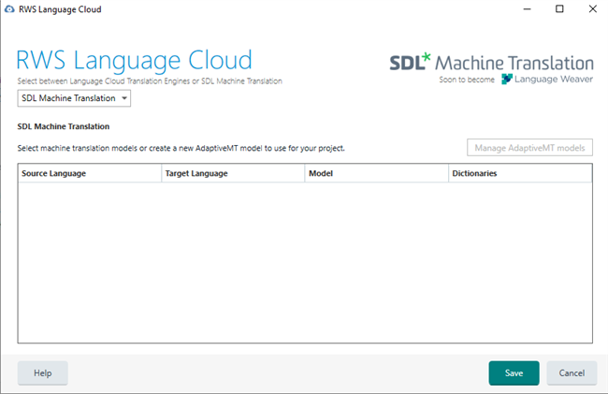Click the Target Language column header
Image resolution: width=608 pixels, height=394 pixels.
tap(233, 173)
